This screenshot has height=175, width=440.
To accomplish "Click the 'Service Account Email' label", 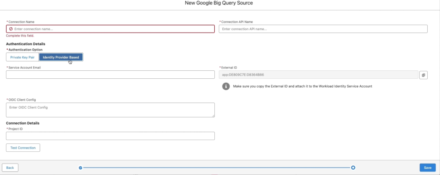I will (x=25, y=68).
